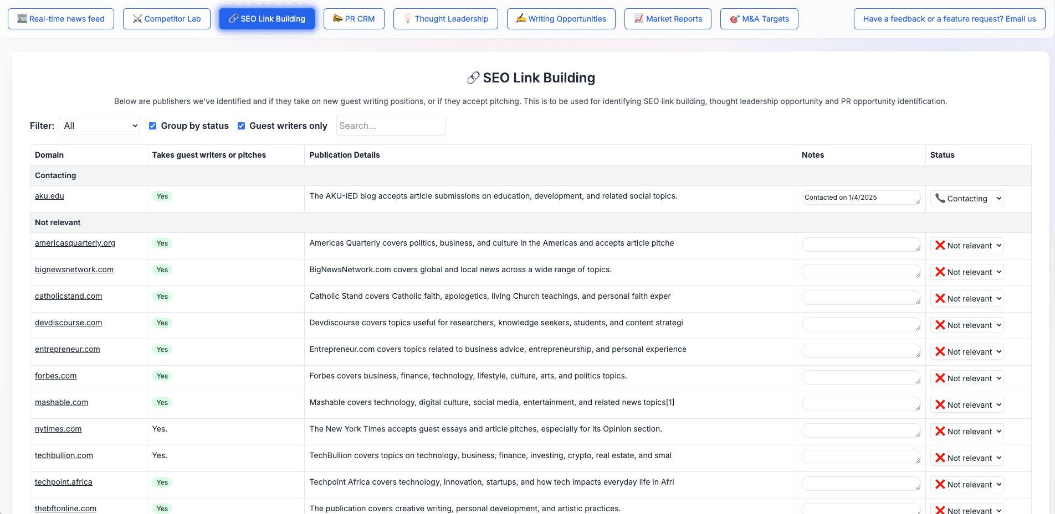Change status dropdown for aku.edu

[966, 198]
